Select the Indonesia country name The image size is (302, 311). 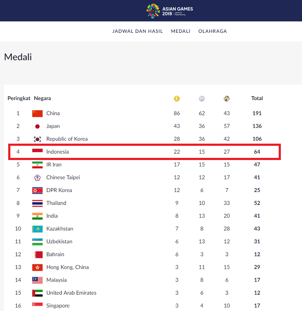pyautogui.click(x=57, y=152)
